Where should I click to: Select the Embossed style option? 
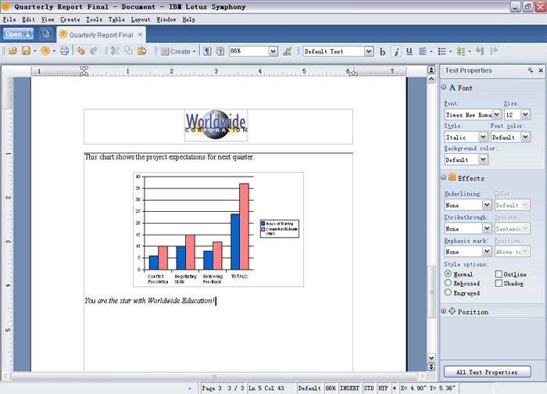pyautogui.click(x=448, y=283)
